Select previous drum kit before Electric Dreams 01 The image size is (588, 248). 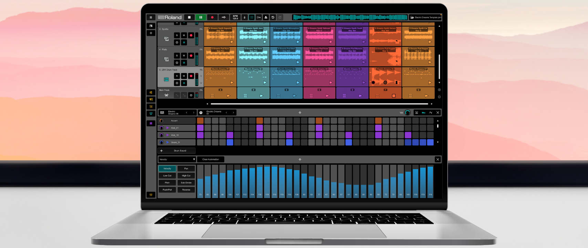(226, 113)
